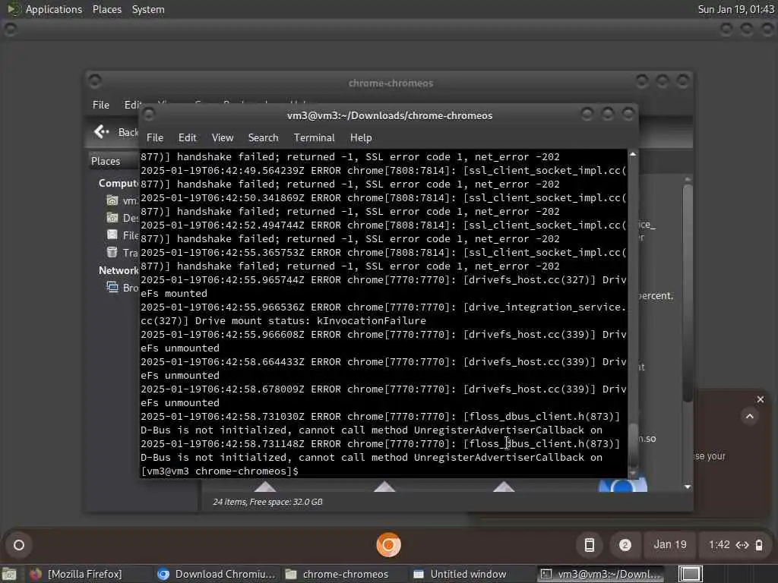
Task: Click 'Drive mount status: kInvocationFailure' terminal line
Action: click(x=310, y=321)
